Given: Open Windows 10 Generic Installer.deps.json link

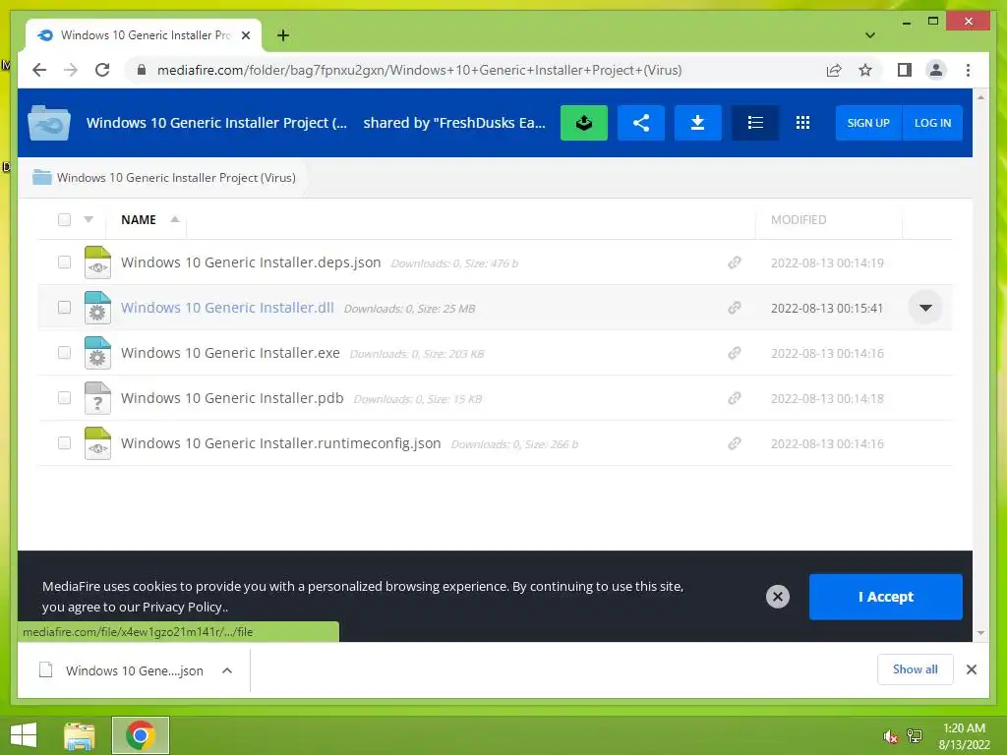Looking at the screenshot, I should click(x=251, y=262).
